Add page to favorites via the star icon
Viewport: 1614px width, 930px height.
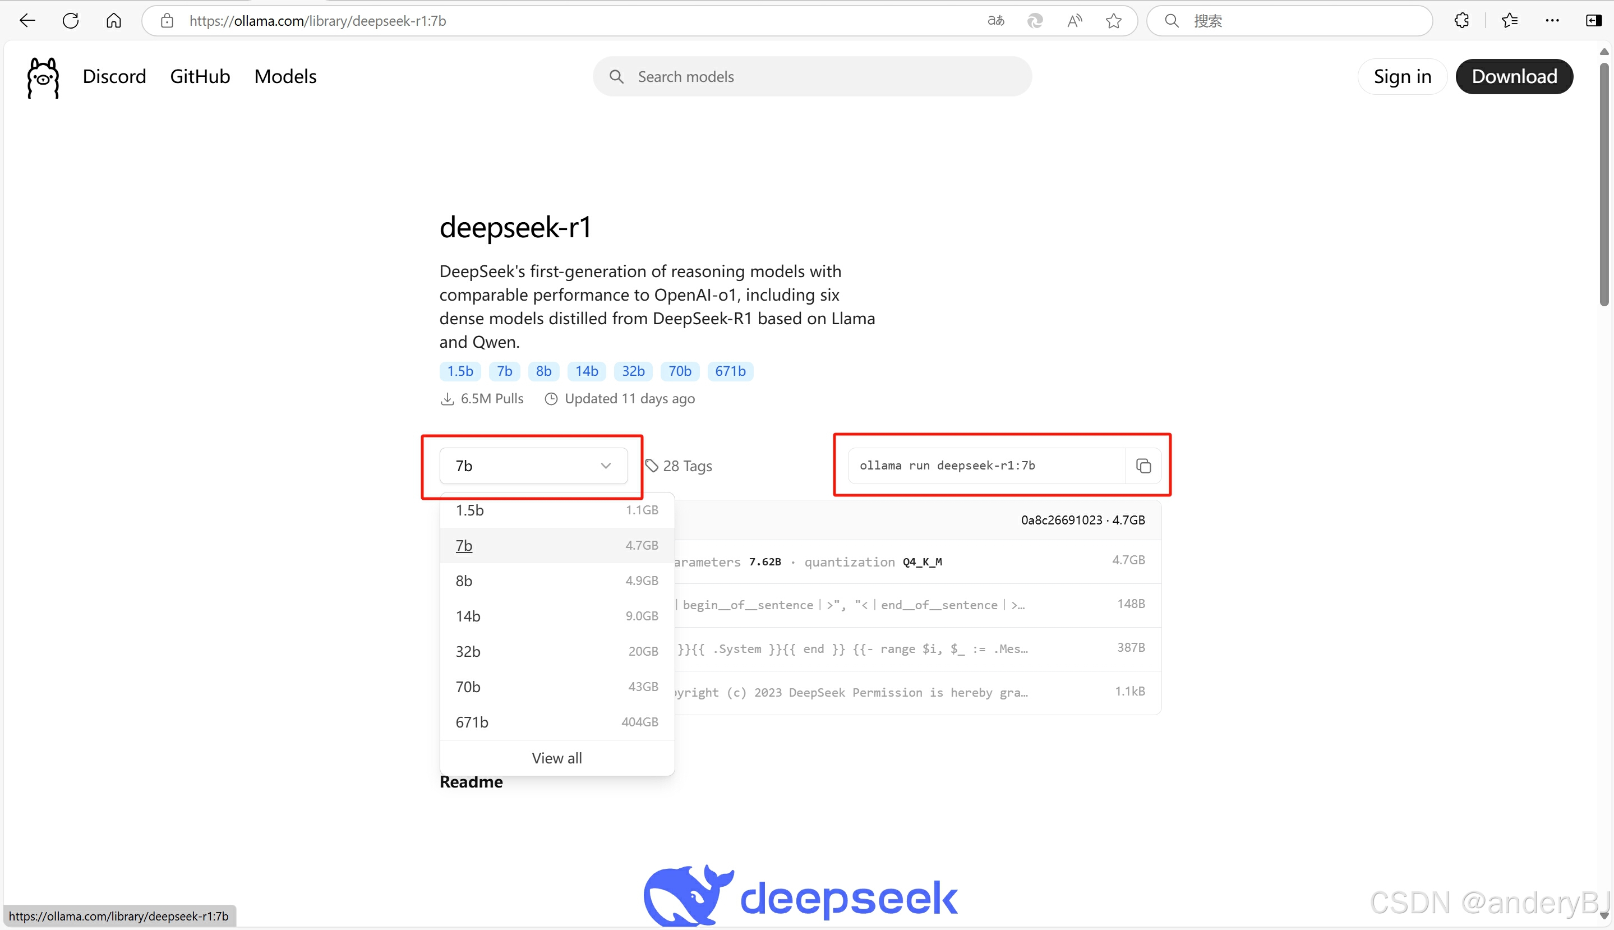[1113, 20]
